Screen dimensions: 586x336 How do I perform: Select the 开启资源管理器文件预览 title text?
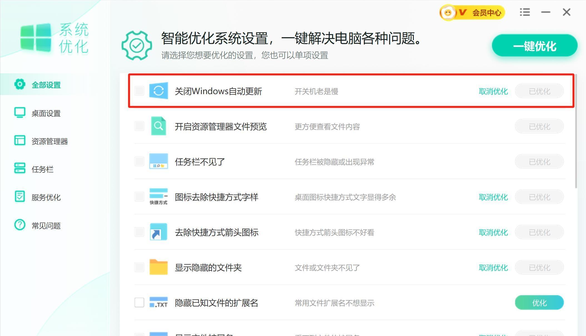(221, 126)
